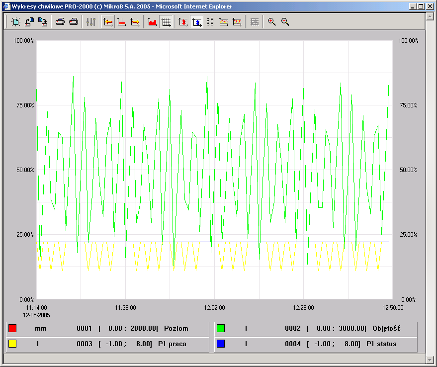Image resolution: width=437 pixels, height=367 pixels.
Task: Click the red swatch for Poziom
Action: click(12, 328)
